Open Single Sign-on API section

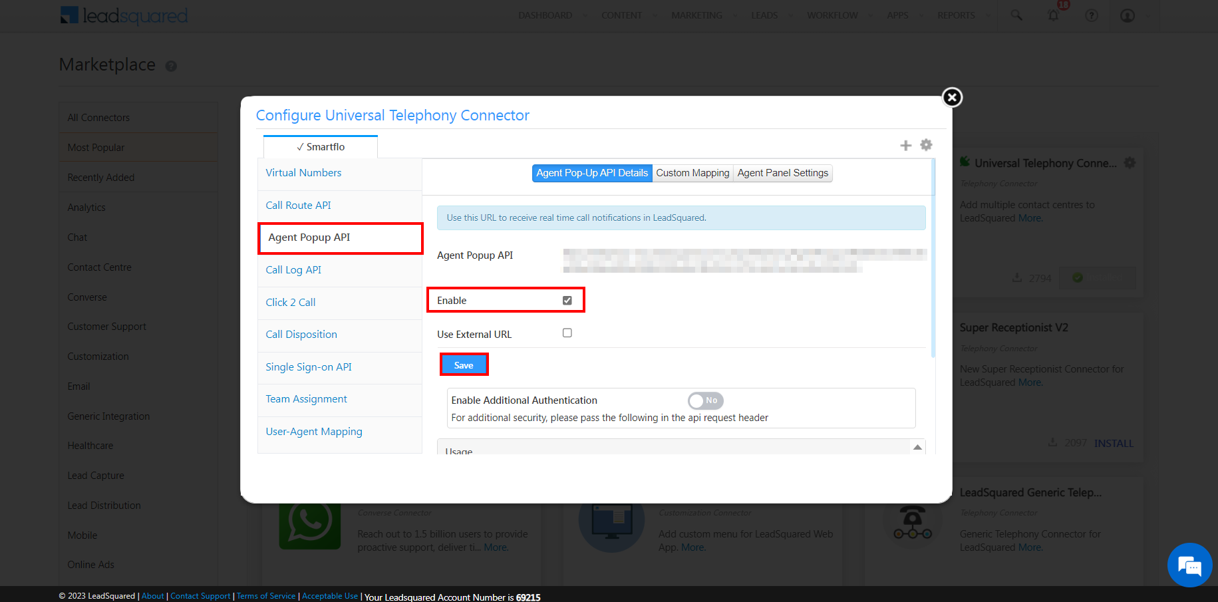point(340,367)
